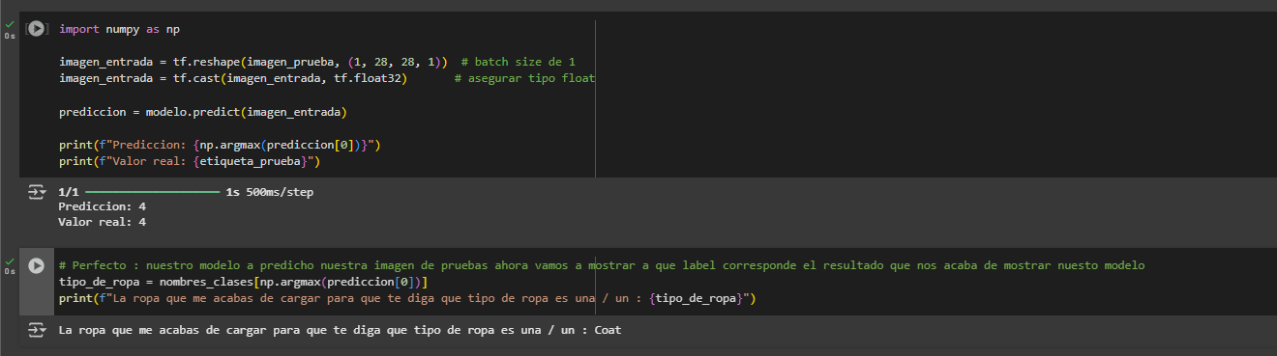The image size is (1277, 356).
Task: Click the 0s execution time under second cell
Action: (10, 272)
